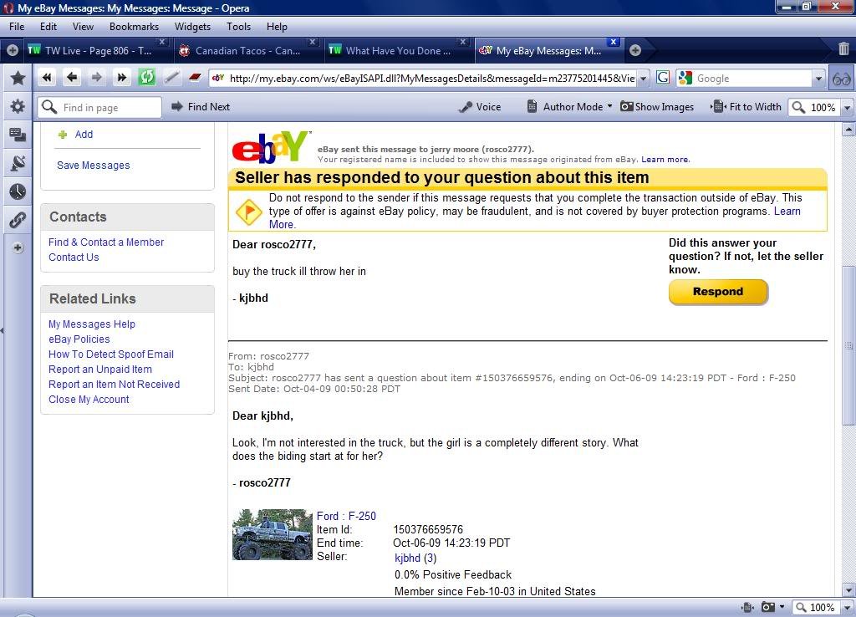The image size is (856, 617).
Task: Open seller kjbhd profile link
Action: tap(407, 558)
